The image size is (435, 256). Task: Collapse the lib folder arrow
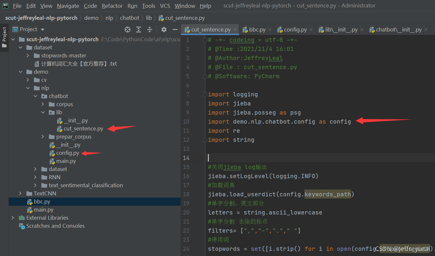tap(43, 112)
